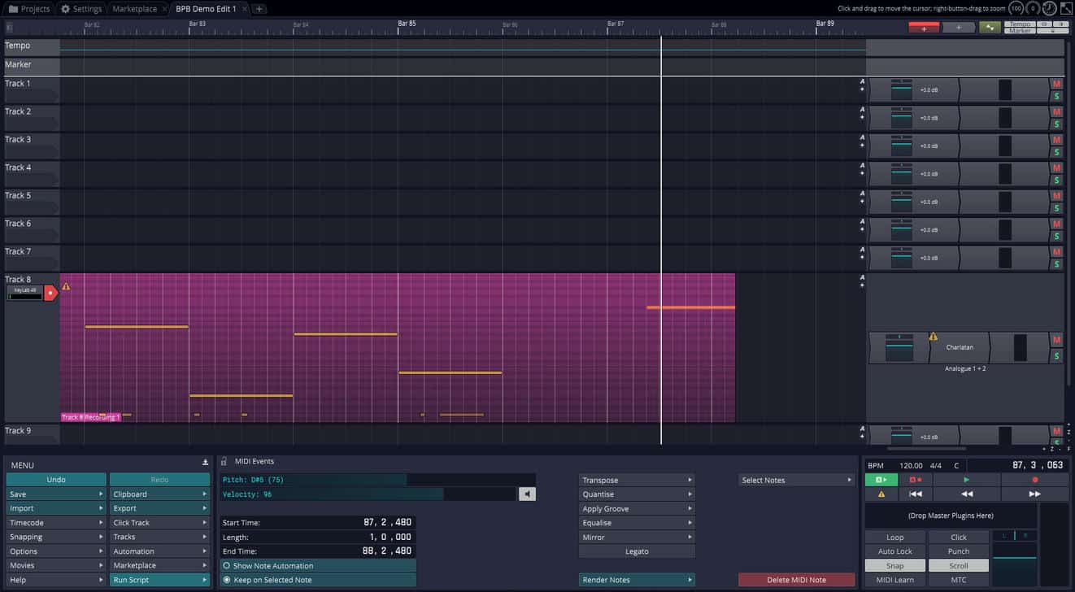The width and height of the screenshot is (1075, 592).
Task: Toggle the Snap button off
Action: [894, 565]
